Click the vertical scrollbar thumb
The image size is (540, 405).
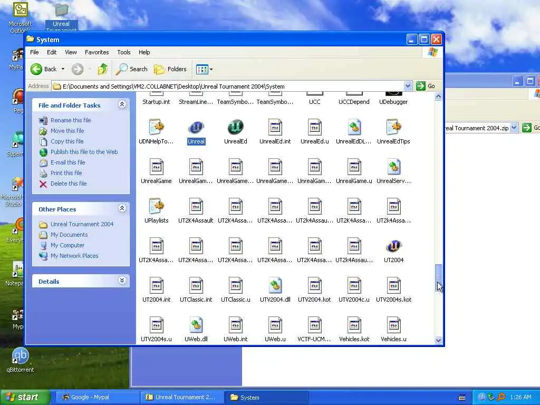(x=438, y=277)
